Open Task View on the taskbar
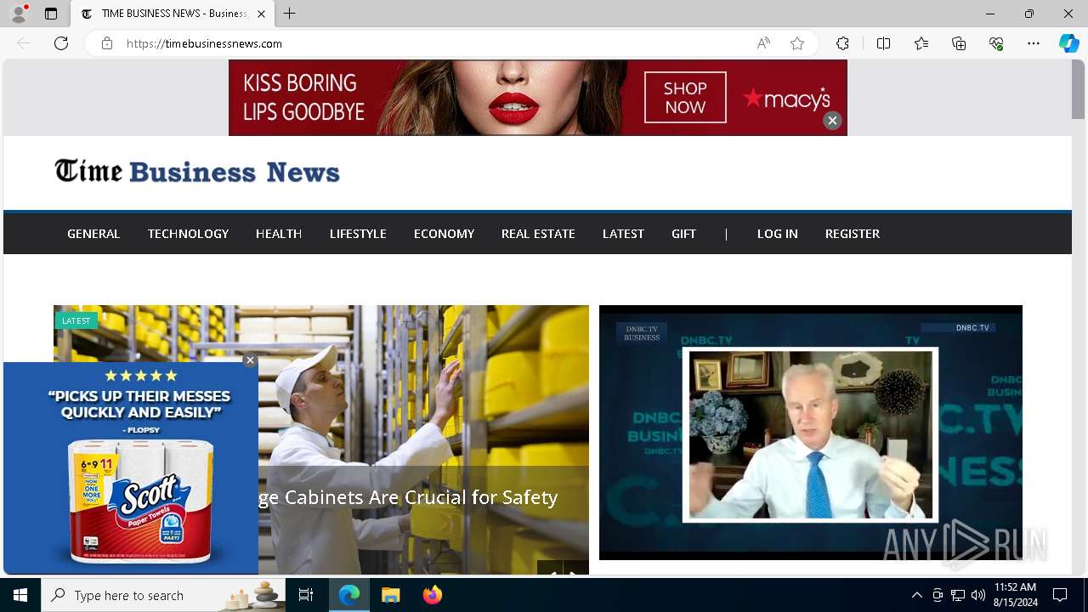This screenshot has width=1088, height=612. (306, 595)
